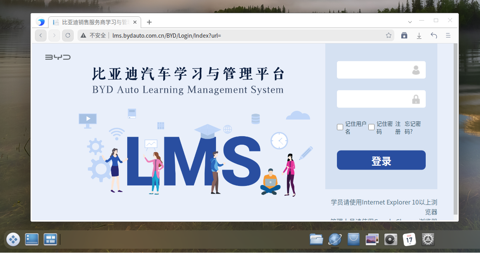Check the 记住密码 checkbox
This screenshot has width=480, height=253.
[371, 127]
